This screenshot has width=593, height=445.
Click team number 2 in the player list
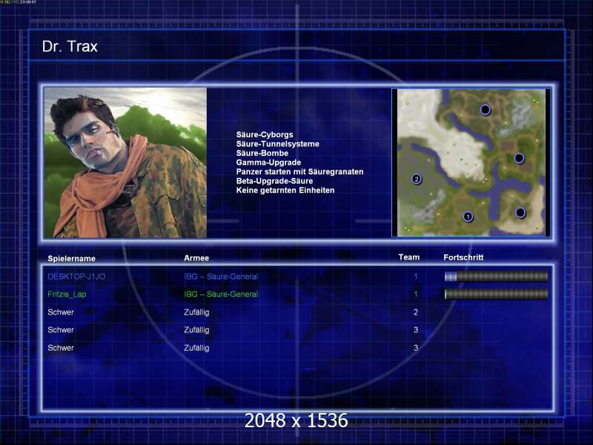[x=416, y=312]
